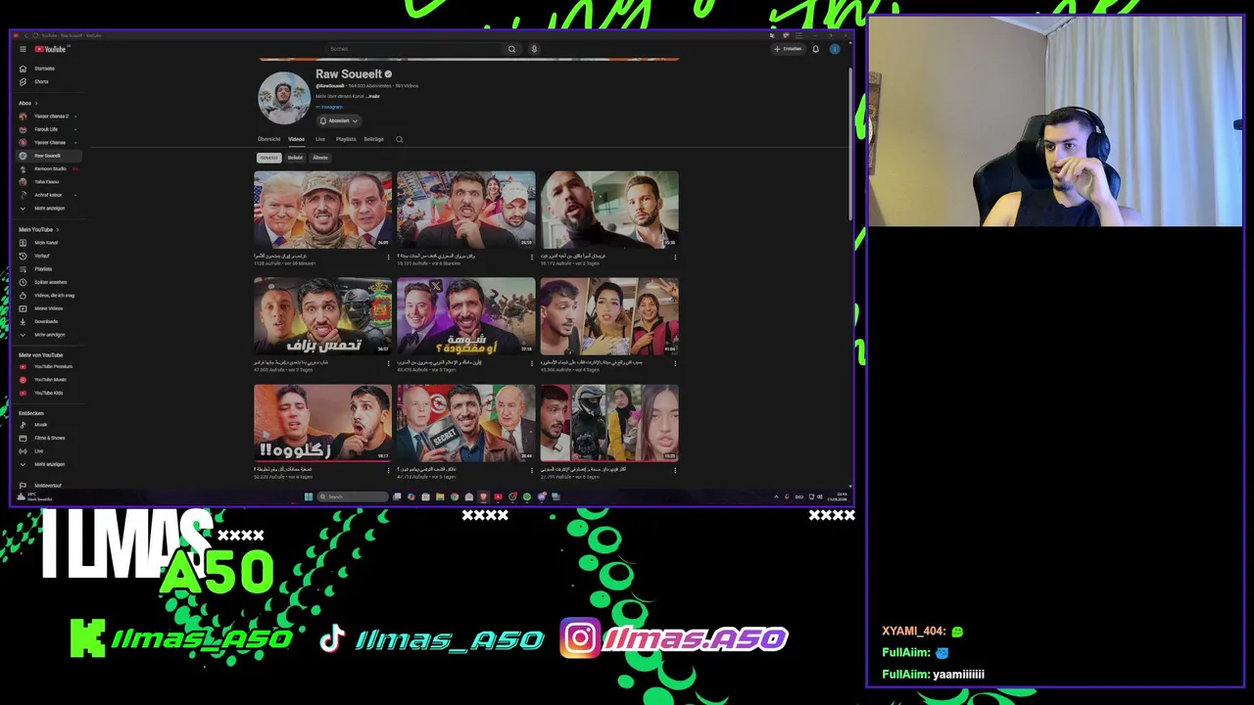Open Achraf kabor subscription

point(47,195)
